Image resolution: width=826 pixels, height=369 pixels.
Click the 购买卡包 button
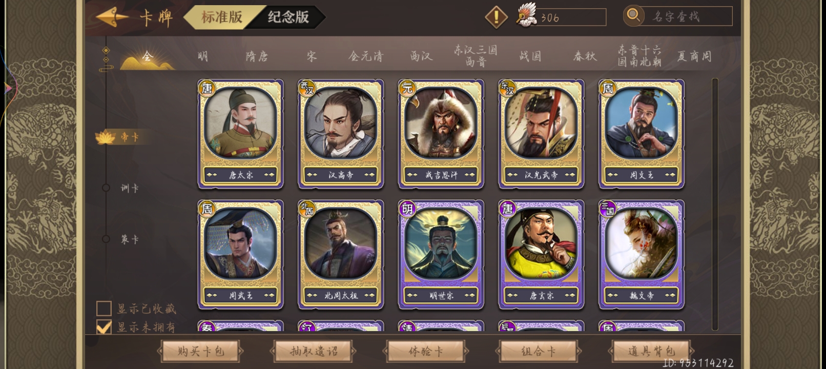coord(200,352)
